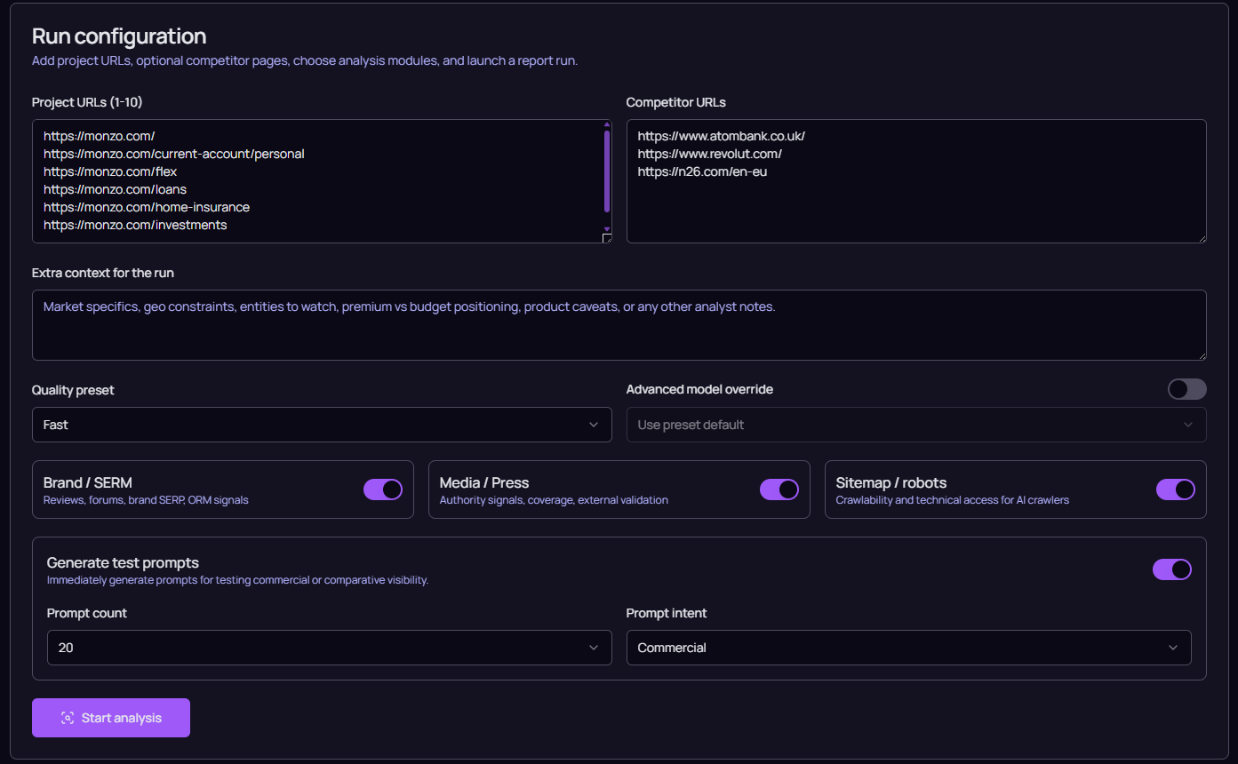This screenshot has width=1238, height=764.
Task: Open the Quality preset dropdown
Action: tap(322, 425)
